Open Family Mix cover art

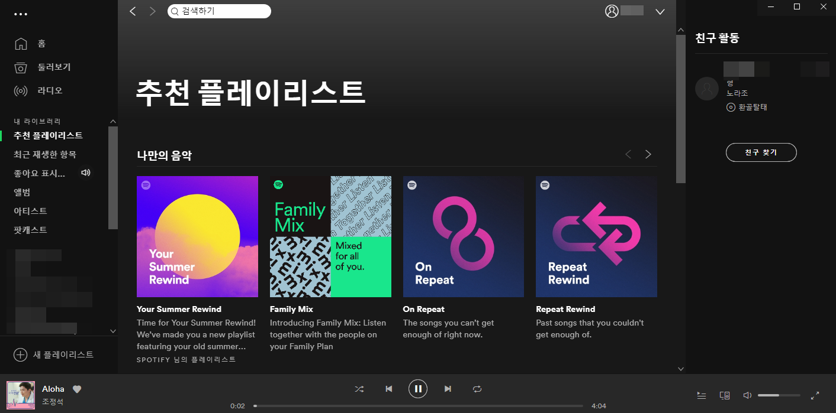click(x=330, y=236)
